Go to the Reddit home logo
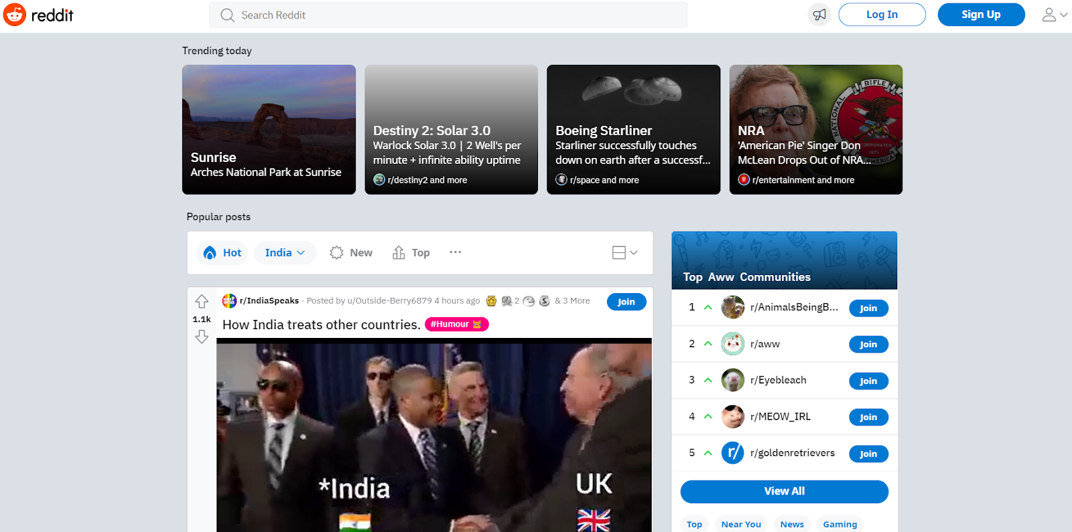 click(x=39, y=15)
